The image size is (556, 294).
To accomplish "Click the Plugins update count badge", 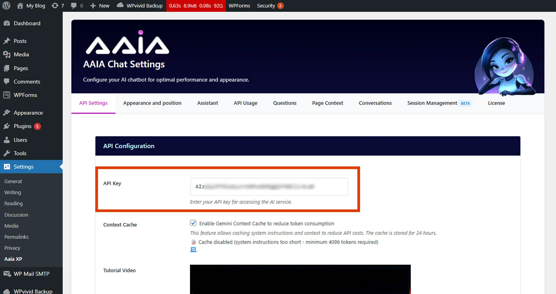I will [x=37, y=126].
